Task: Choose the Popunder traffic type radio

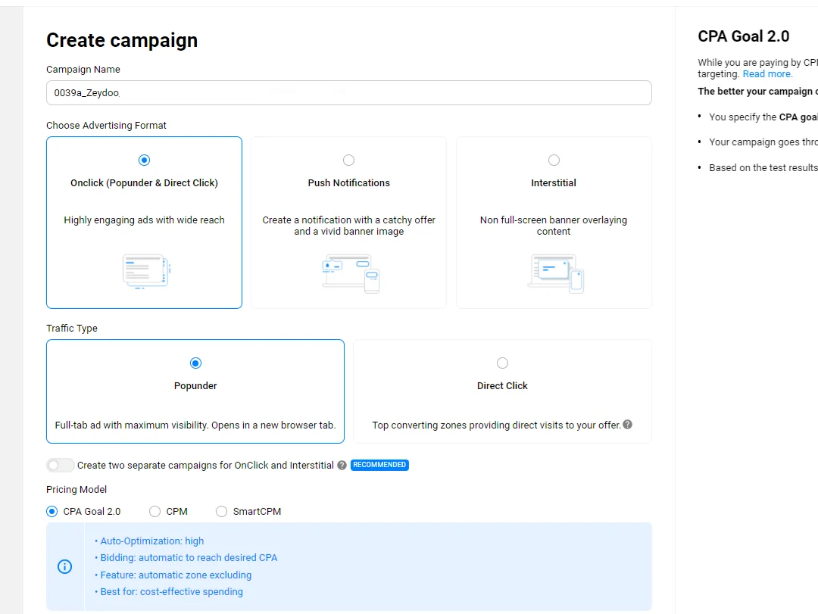Action: 195,363
